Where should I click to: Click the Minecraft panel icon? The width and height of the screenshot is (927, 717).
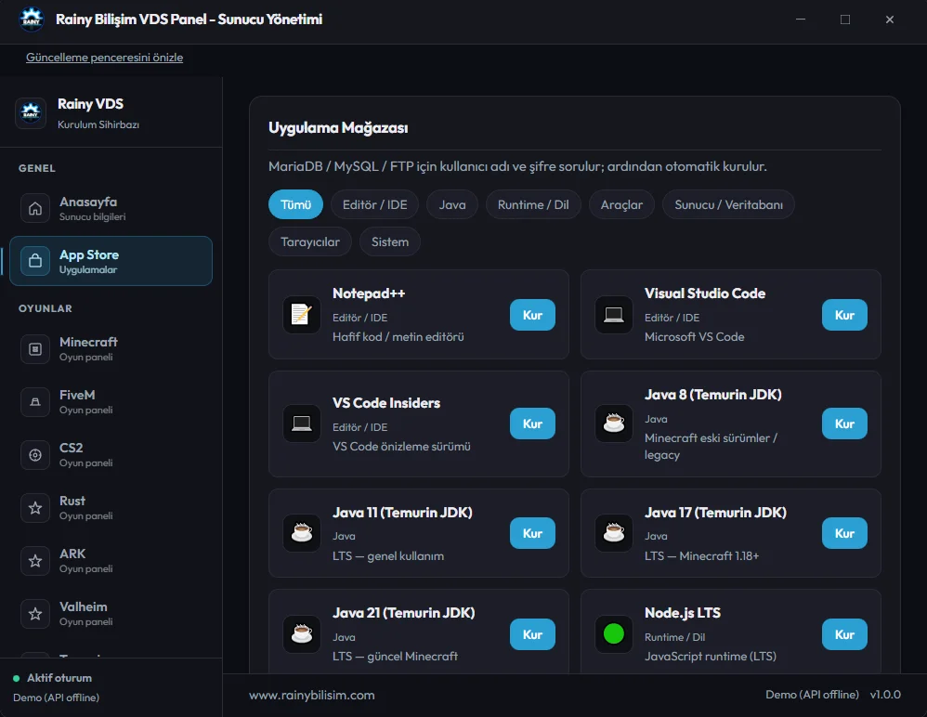tap(35, 348)
